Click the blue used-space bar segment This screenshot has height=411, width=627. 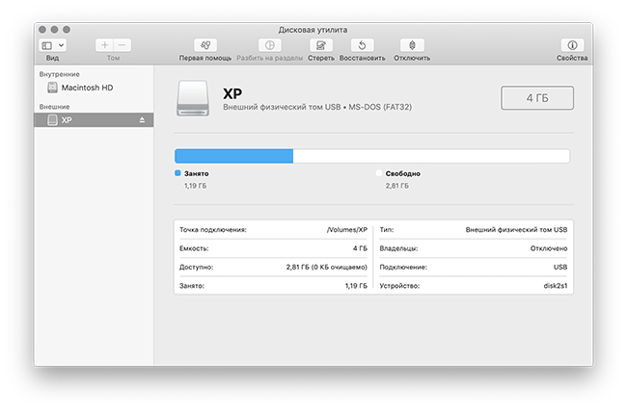point(234,156)
